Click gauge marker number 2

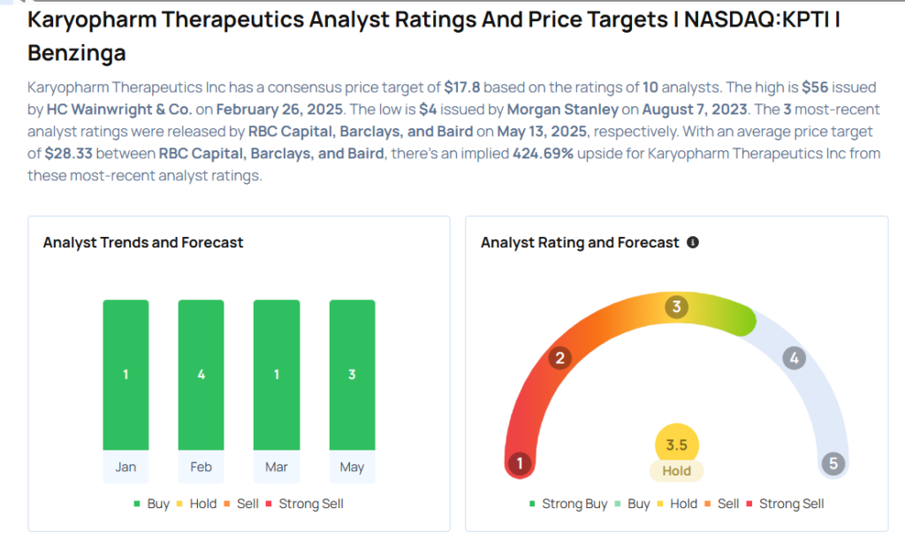point(559,358)
